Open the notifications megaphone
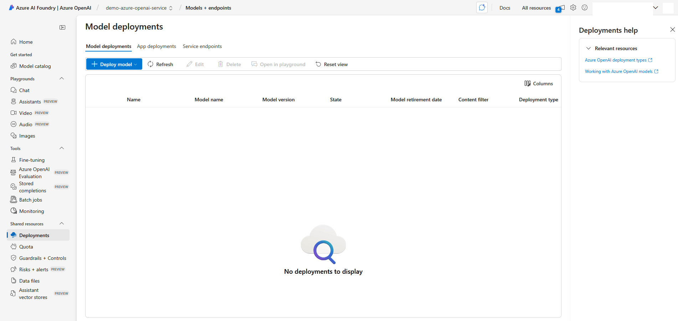678x321 pixels. pos(560,7)
